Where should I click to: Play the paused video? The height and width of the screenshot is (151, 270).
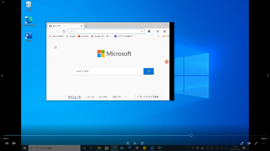point(135,143)
